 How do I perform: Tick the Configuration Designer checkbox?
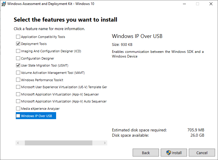coord(18,58)
